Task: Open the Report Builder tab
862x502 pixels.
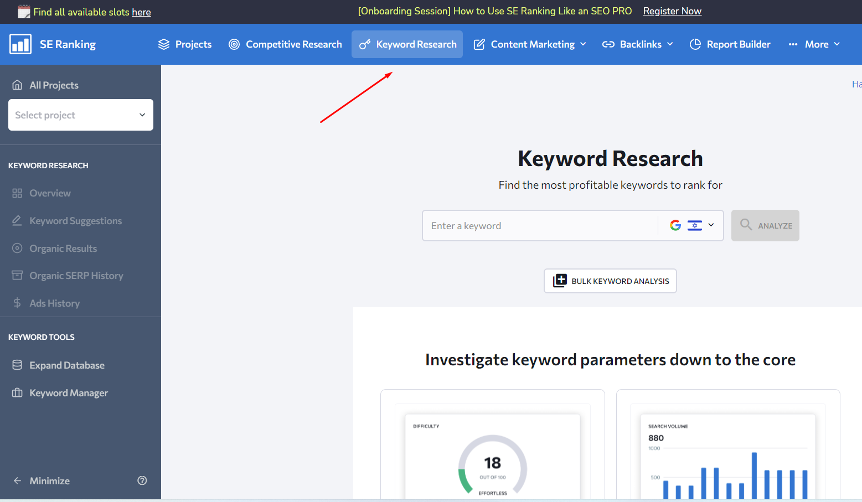Action: point(730,44)
